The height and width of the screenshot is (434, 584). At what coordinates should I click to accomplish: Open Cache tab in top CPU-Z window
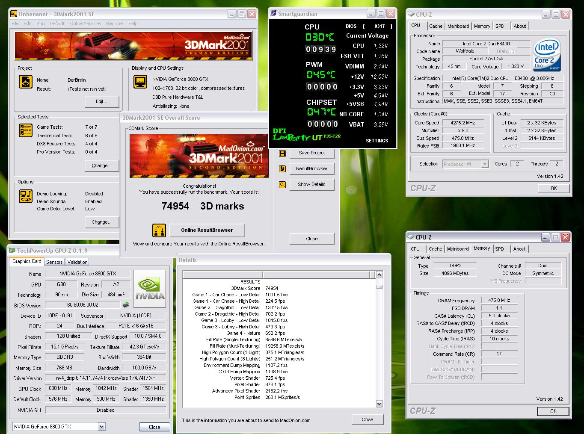point(436,26)
